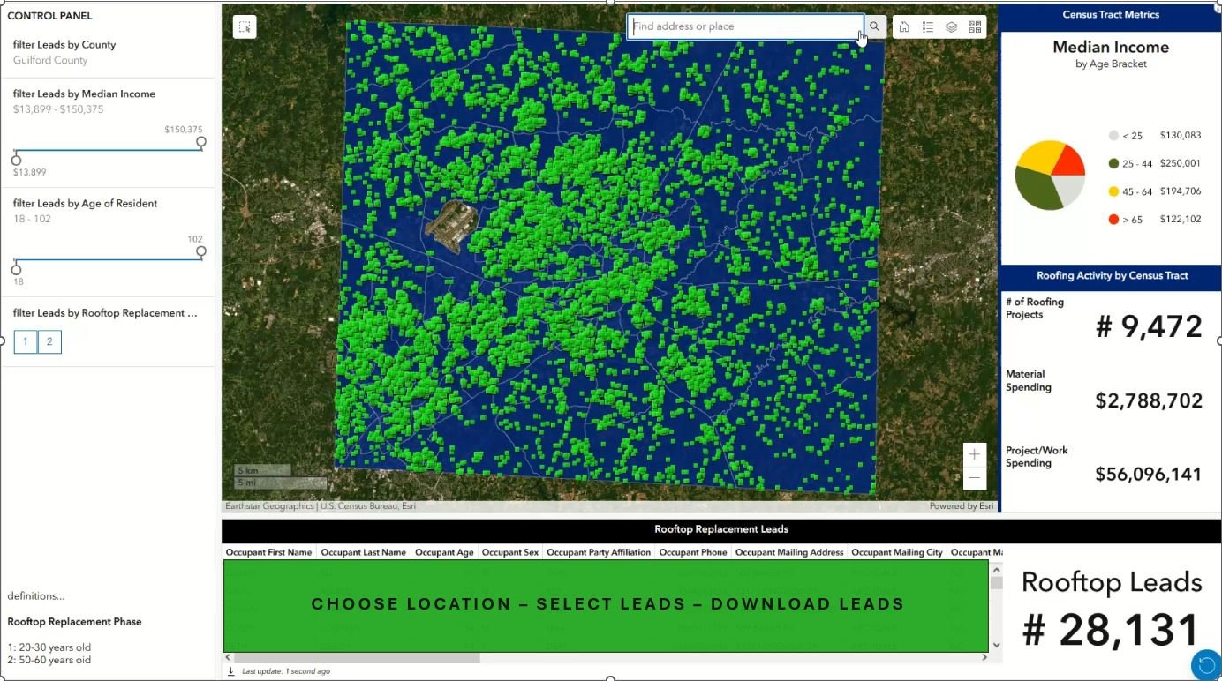Click the '45 - 64' legend entry
Viewport: 1222px width, 681px height.
coord(1155,191)
